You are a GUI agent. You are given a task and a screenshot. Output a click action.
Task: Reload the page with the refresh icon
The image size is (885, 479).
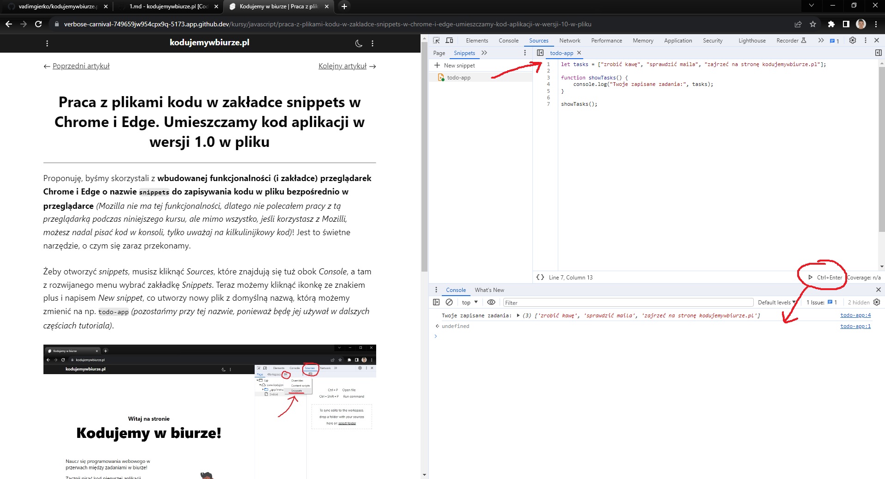pos(38,24)
